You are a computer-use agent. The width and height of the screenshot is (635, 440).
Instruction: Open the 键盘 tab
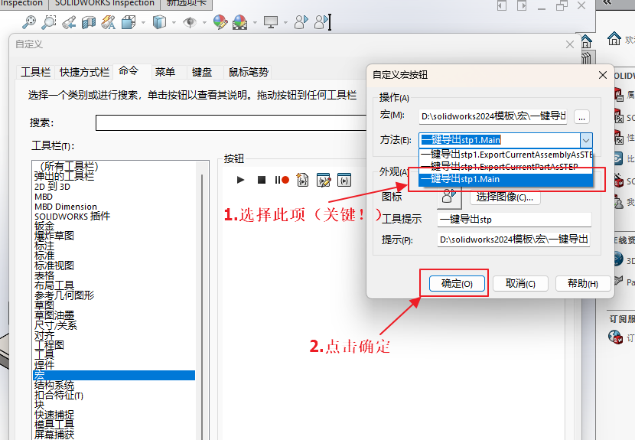click(x=202, y=72)
